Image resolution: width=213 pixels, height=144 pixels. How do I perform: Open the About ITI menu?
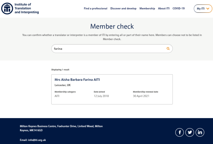tap(164, 9)
